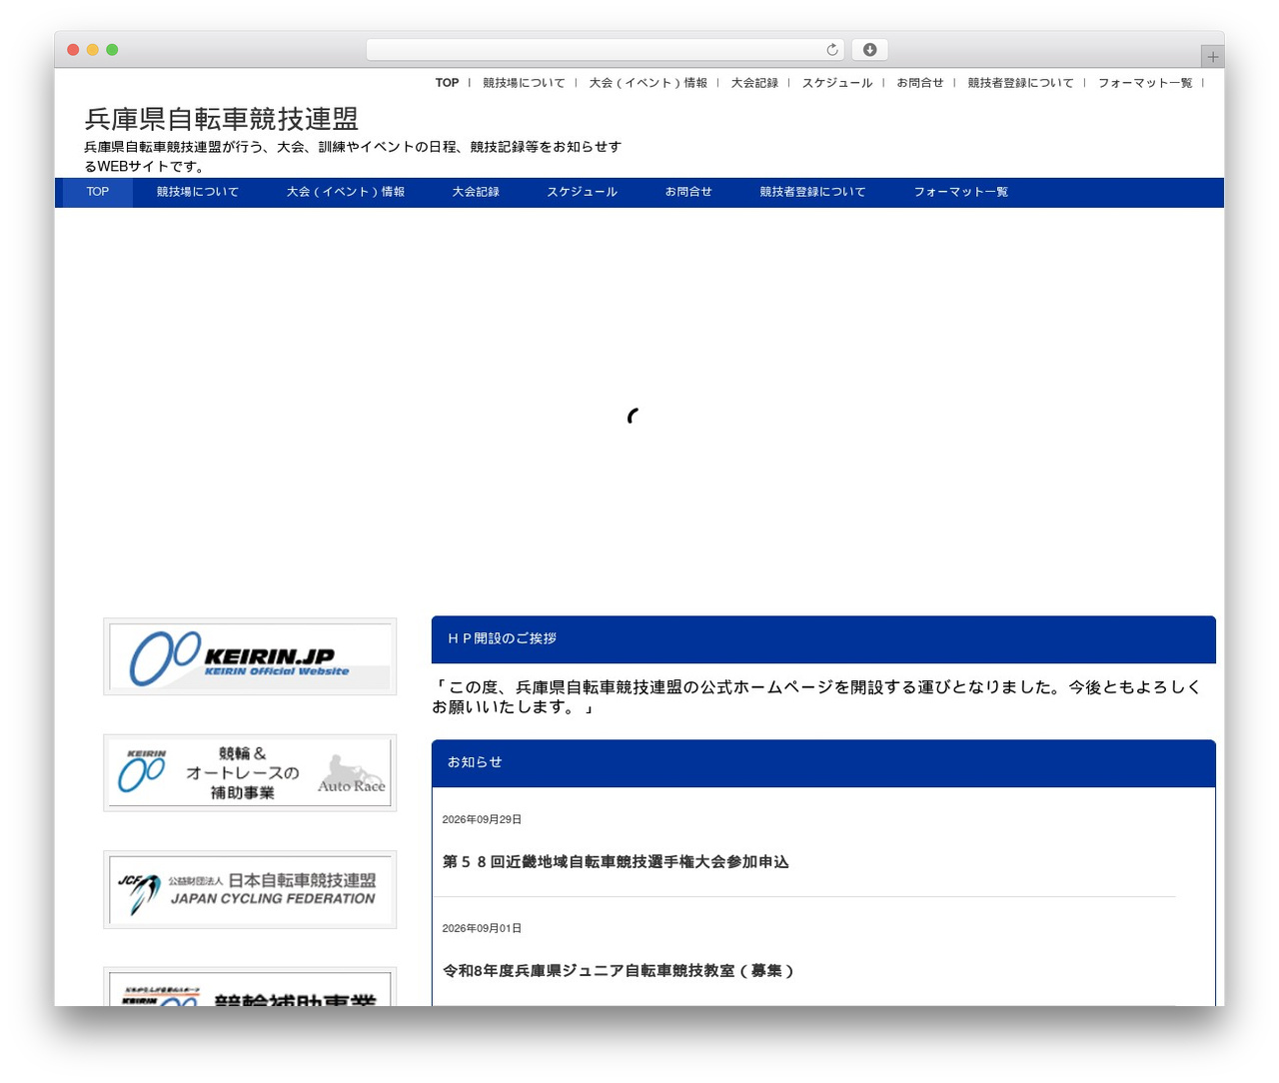1279x1083 pixels.
Task: Click 大会記録 in top header links
Action: tap(754, 83)
